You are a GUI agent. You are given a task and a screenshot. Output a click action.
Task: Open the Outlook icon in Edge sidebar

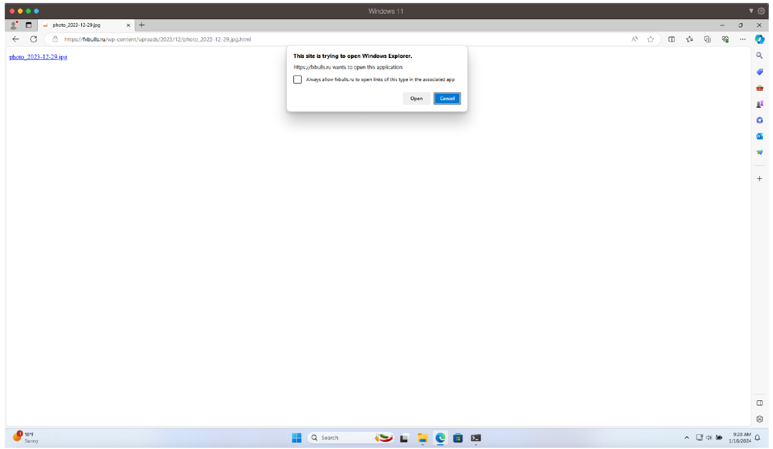click(x=759, y=136)
